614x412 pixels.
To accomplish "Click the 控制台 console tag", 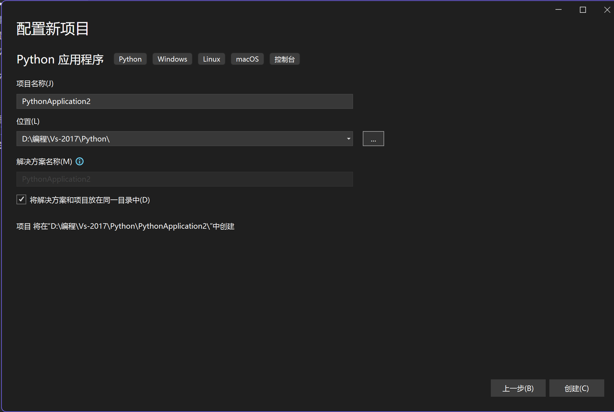I will [x=284, y=59].
